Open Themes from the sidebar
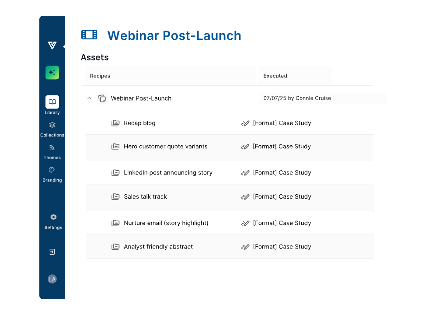 [52, 148]
